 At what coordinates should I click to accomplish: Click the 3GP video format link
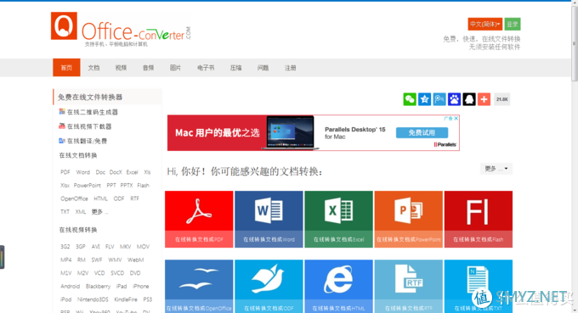coord(81,247)
